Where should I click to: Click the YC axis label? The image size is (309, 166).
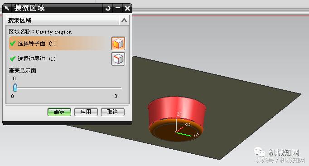[x=196, y=135]
